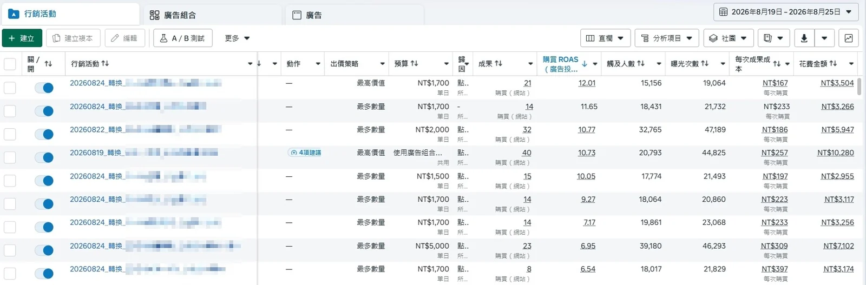The image size is (866, 285).
Task: Click the download export icon
Action: [x=804, y=38]
